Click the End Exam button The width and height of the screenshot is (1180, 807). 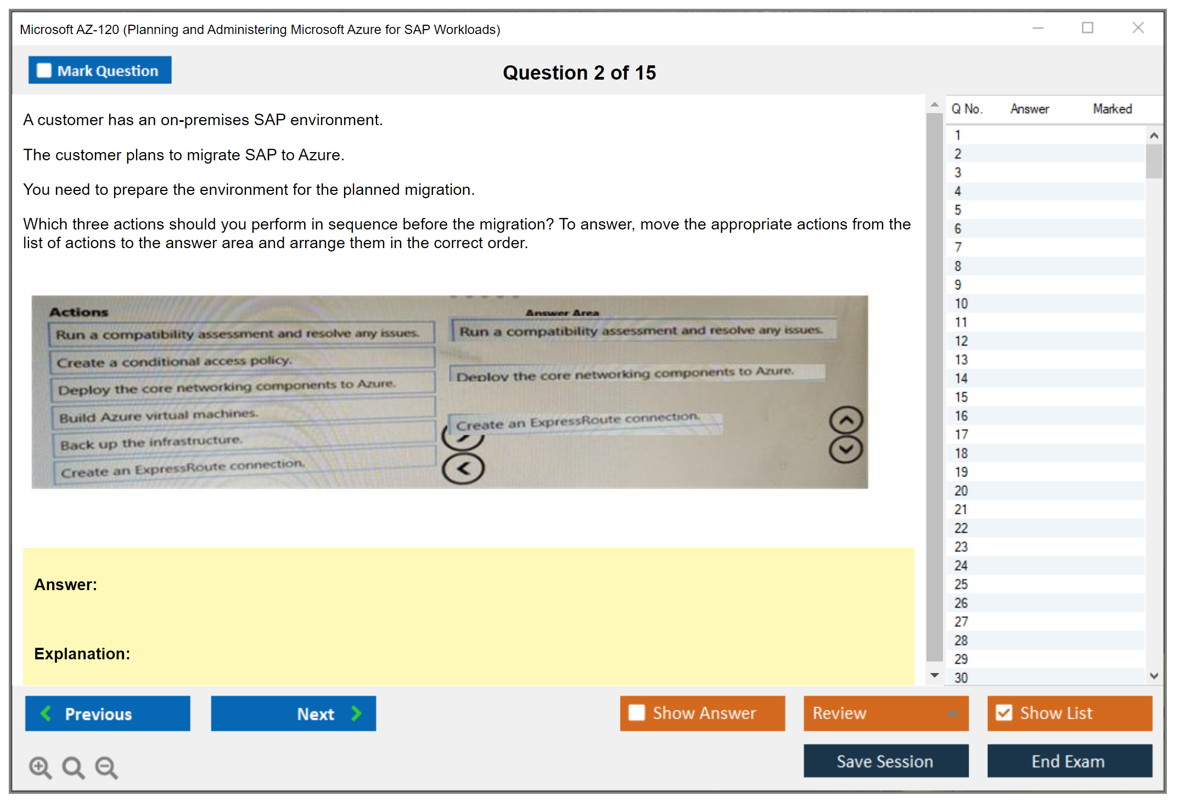[x=1069, y=761]
